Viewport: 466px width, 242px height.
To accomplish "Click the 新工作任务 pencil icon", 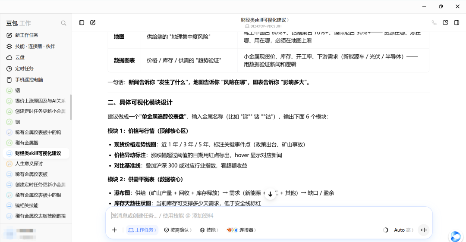I will click(x=9, y=35).
